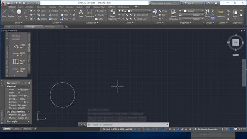Image resolution: width=247 pixels, height=139 pixels.
Task: Click the Move modify tool
Action: [x=41, y=11]
